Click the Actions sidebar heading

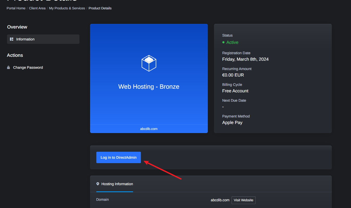[15, 55]
